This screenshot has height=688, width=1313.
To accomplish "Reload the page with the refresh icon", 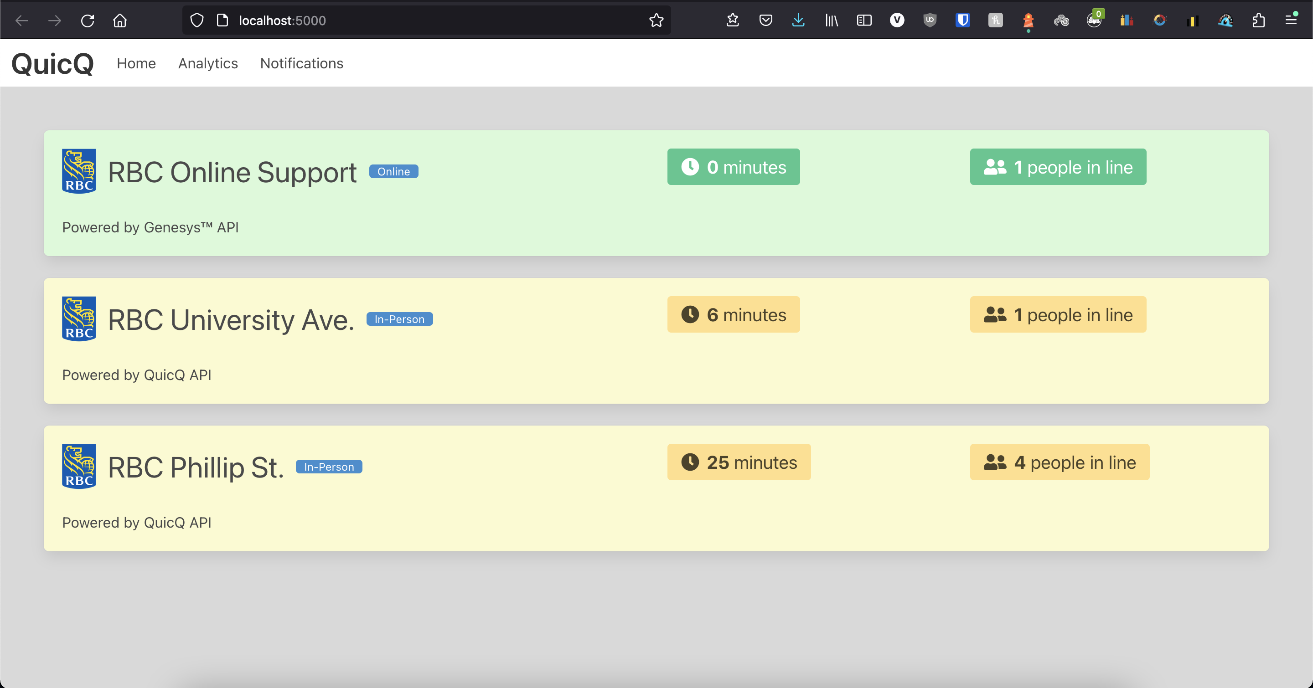I will click(x=88, y=21).
